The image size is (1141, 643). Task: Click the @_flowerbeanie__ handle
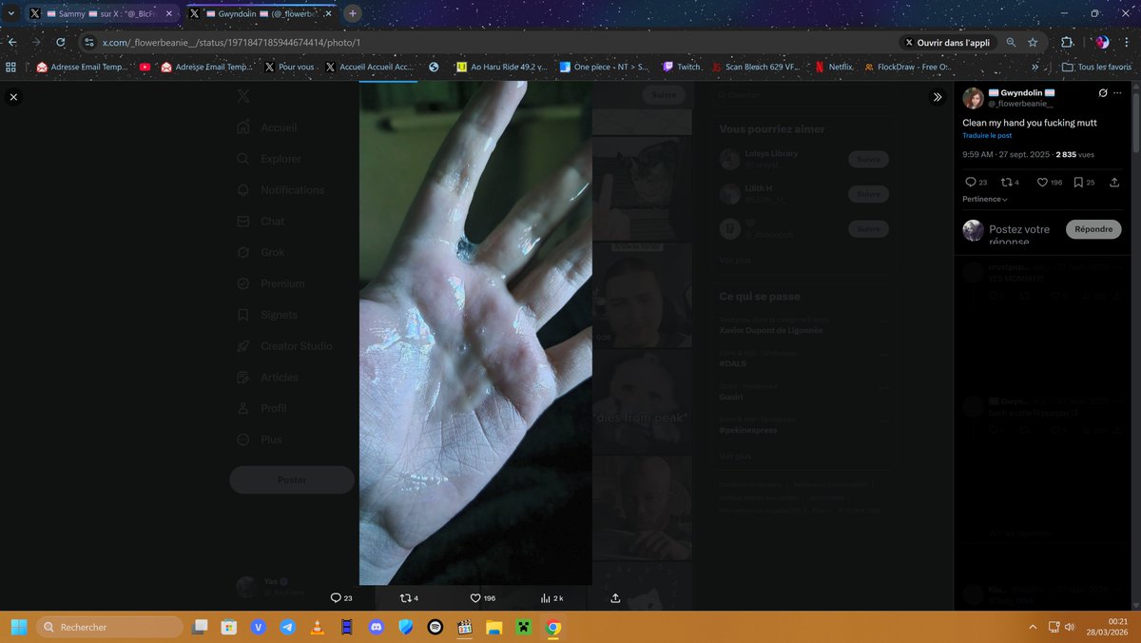tap(1020, 104)
